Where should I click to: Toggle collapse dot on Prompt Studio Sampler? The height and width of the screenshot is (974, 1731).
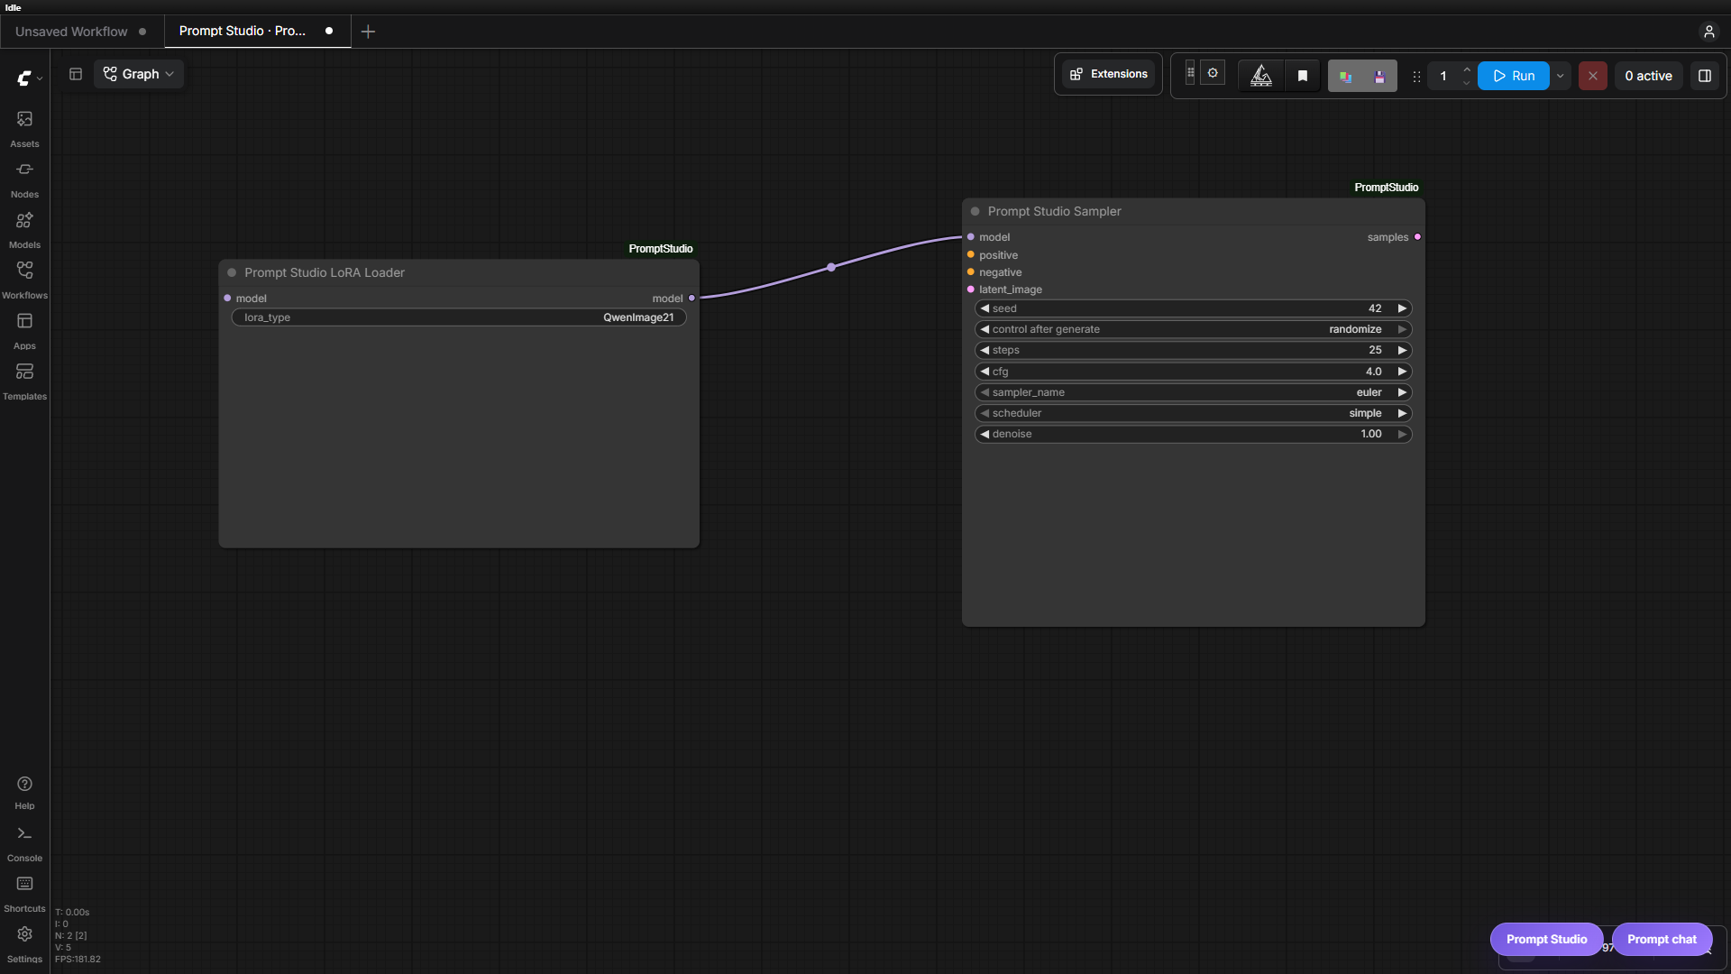coord(975,211)
